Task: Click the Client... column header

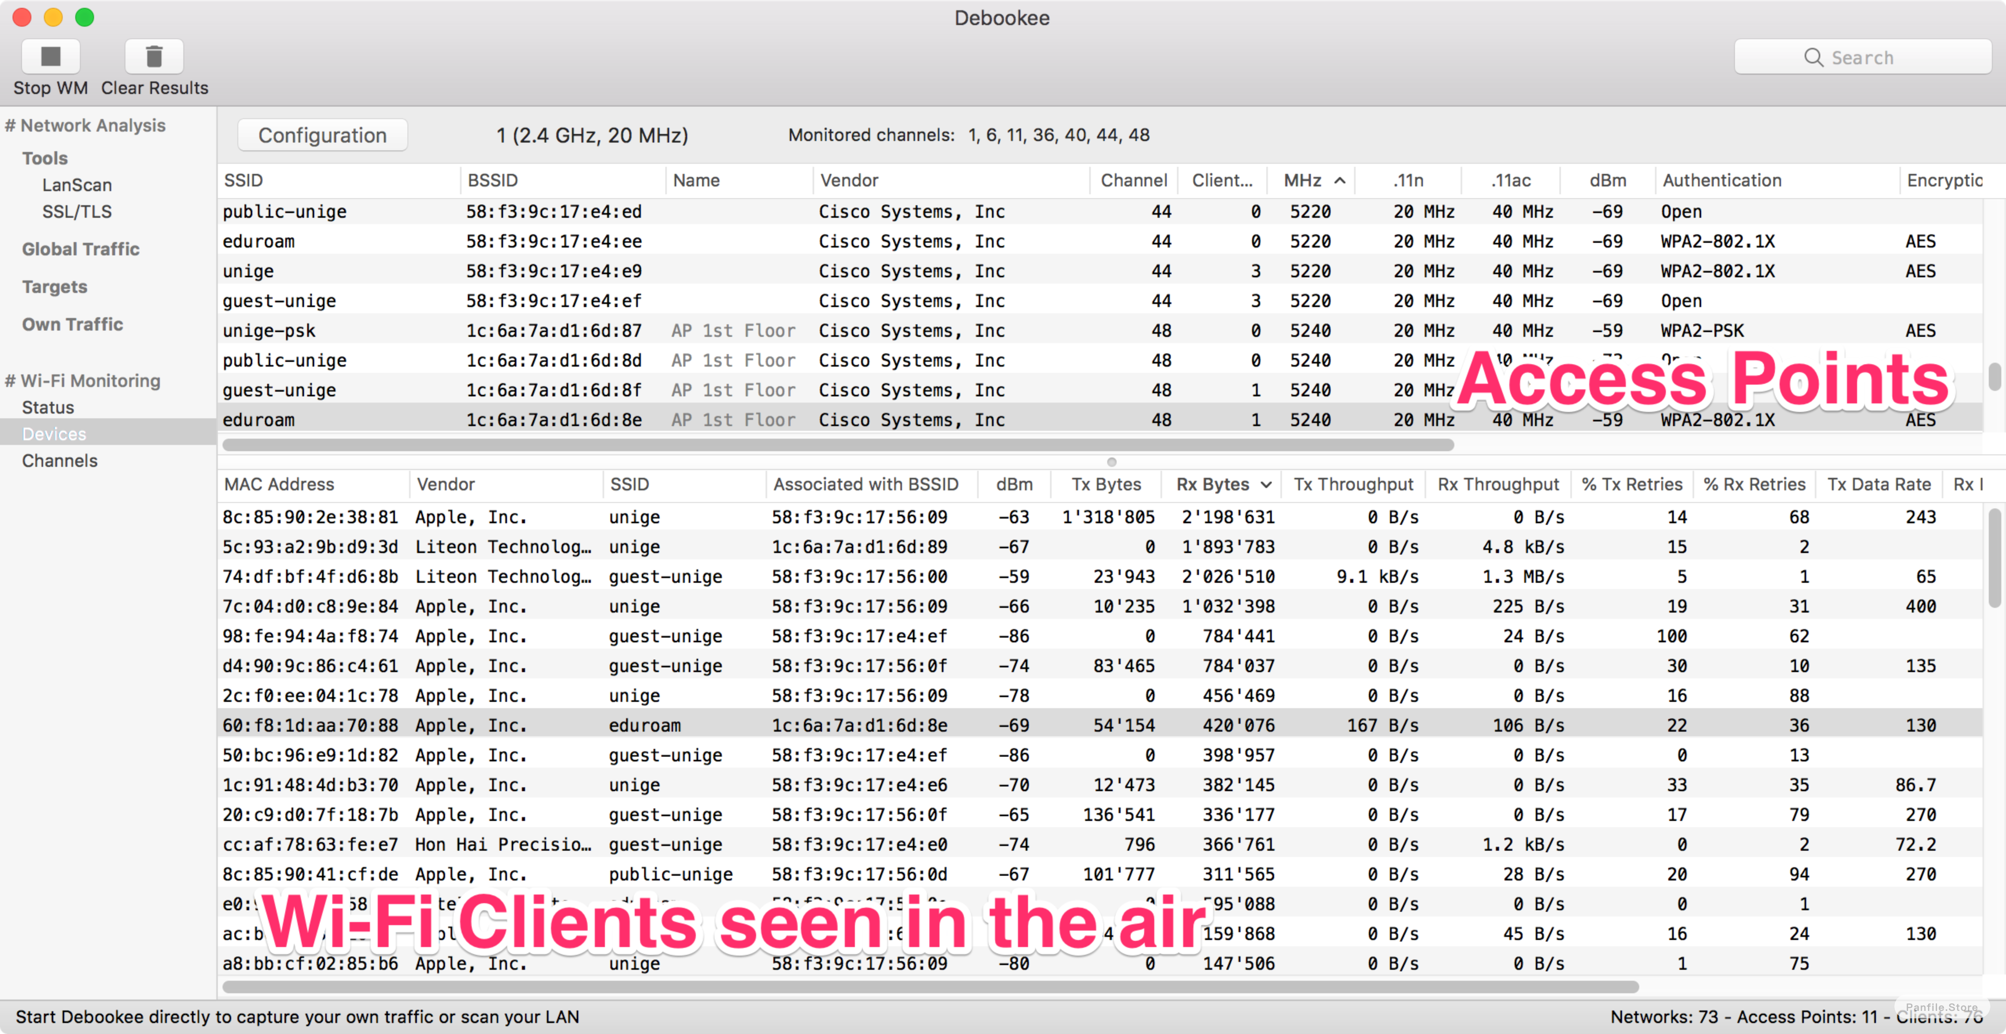Action: coord(1222,180)
